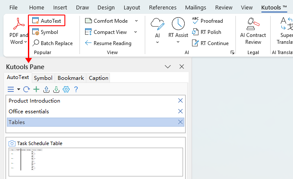
Task: Click the AutoText pane menu icon
Action: (x=11, y=89)
